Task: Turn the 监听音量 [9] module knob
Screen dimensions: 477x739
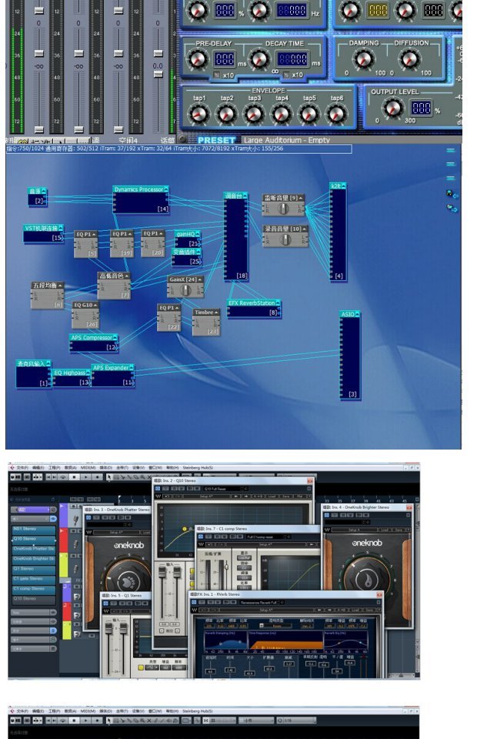Action: (283, 209)
